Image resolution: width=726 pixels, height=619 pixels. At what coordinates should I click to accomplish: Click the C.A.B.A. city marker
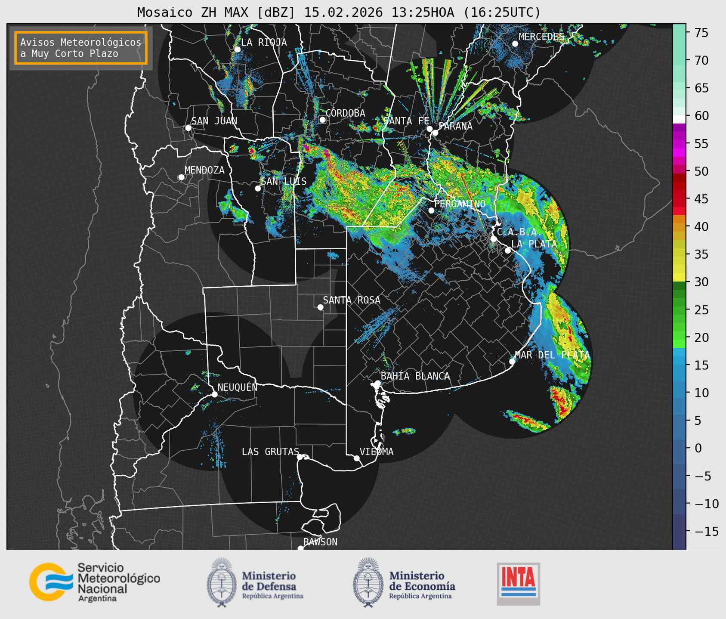[494, 239]
